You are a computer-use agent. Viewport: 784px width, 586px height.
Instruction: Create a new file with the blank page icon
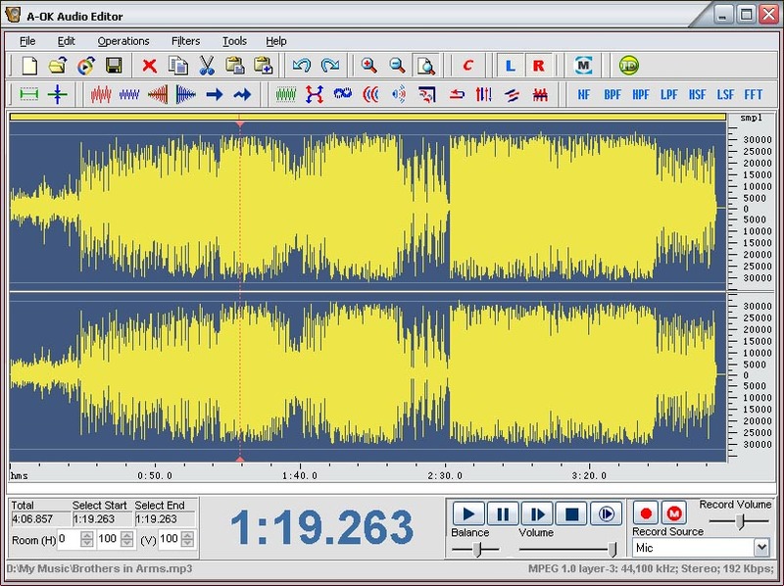pos(29,66)
